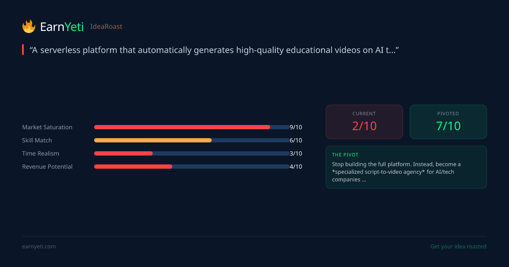
Task: Click the Time Realism label
Action: (x=41, y=153)
